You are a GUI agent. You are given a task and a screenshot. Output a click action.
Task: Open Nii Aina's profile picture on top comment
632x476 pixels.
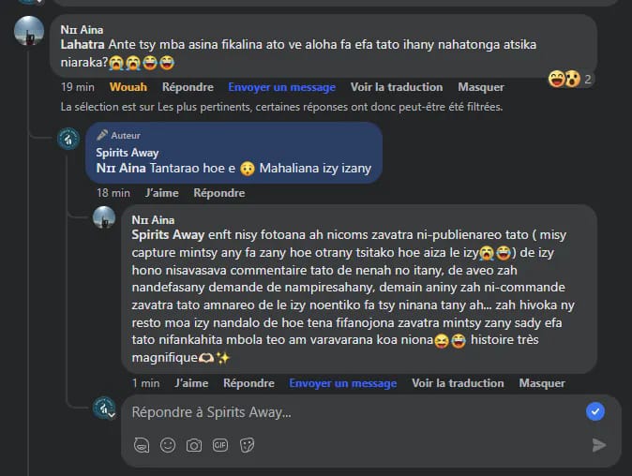[29, 31]
